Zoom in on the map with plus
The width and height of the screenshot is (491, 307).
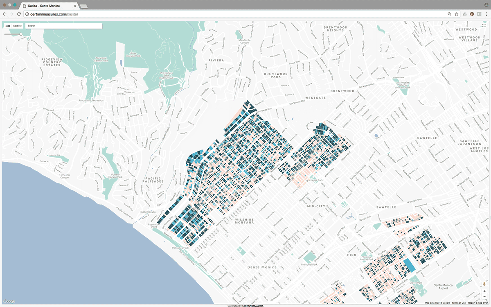(484, 291)
